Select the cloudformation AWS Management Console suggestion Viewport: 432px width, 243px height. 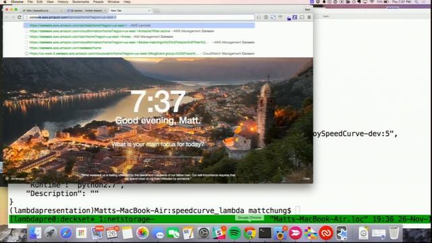[x=139, y=31]
